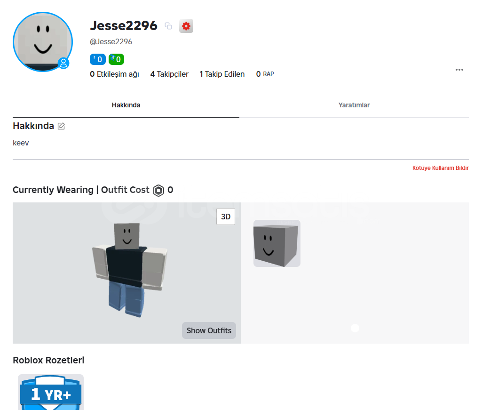Open the 1 Takip Edilen list
The height and width of the screenshot is (410, 482).
pyautogui.click(x=222, y=74)
